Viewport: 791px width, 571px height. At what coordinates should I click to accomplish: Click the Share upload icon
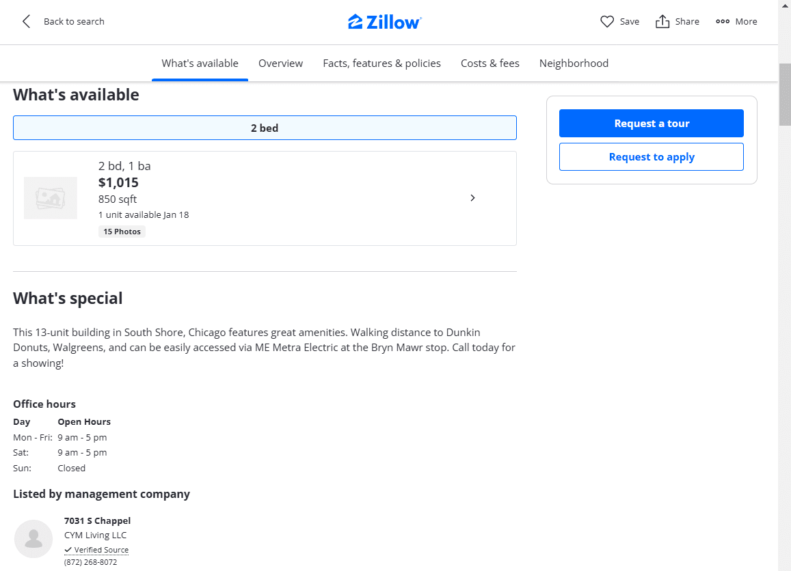(662, 22)
